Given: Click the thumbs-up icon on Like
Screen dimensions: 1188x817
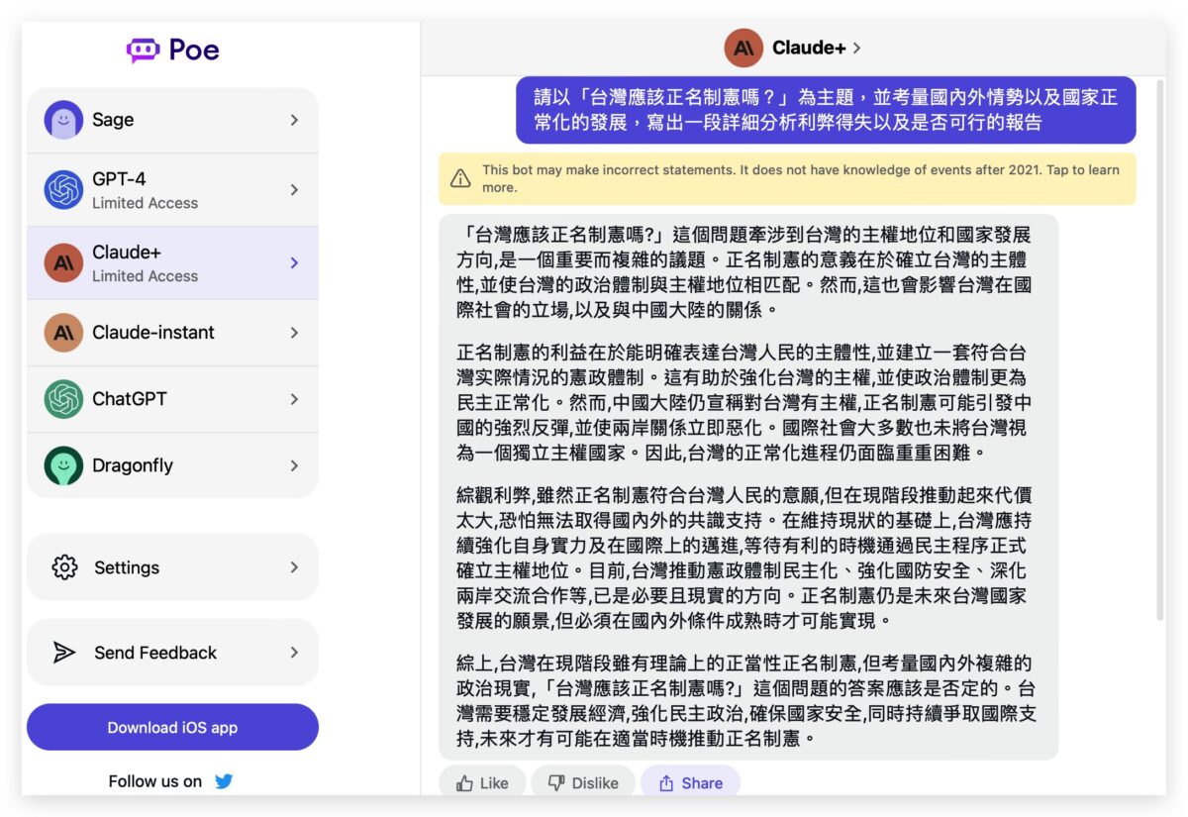Looking at the screenshot, I should tap(464, 783).
